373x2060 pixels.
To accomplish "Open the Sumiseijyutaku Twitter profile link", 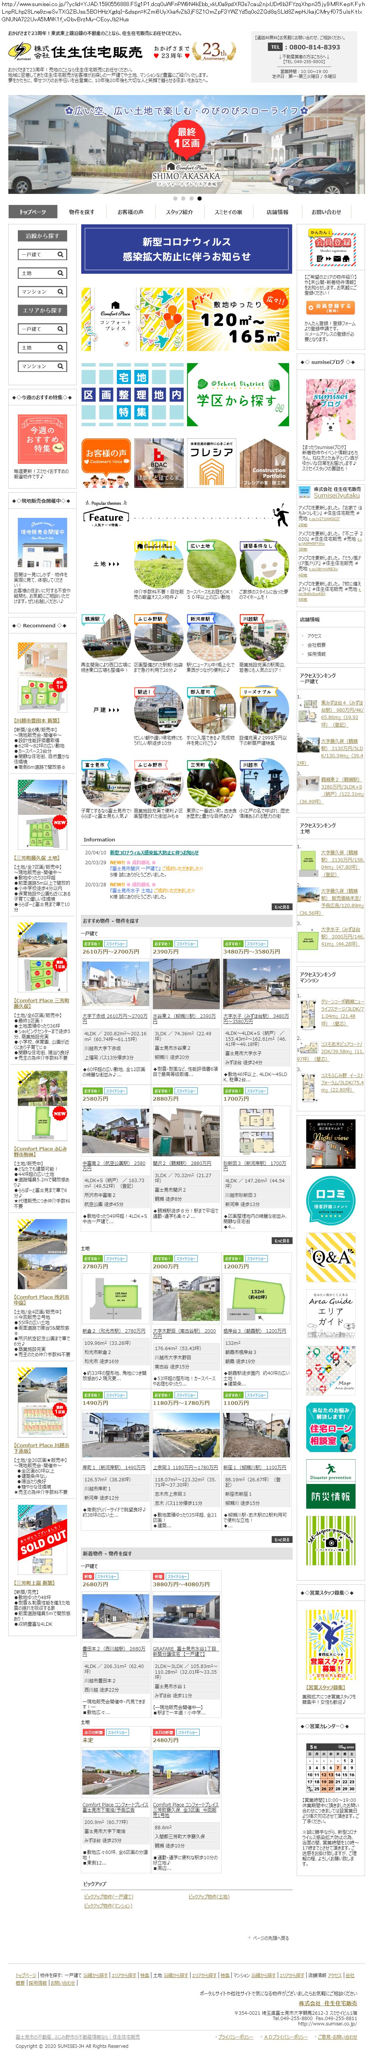I will click(x=336, y=495).
